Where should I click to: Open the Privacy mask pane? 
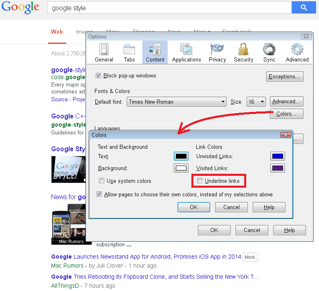pos(217,52)
